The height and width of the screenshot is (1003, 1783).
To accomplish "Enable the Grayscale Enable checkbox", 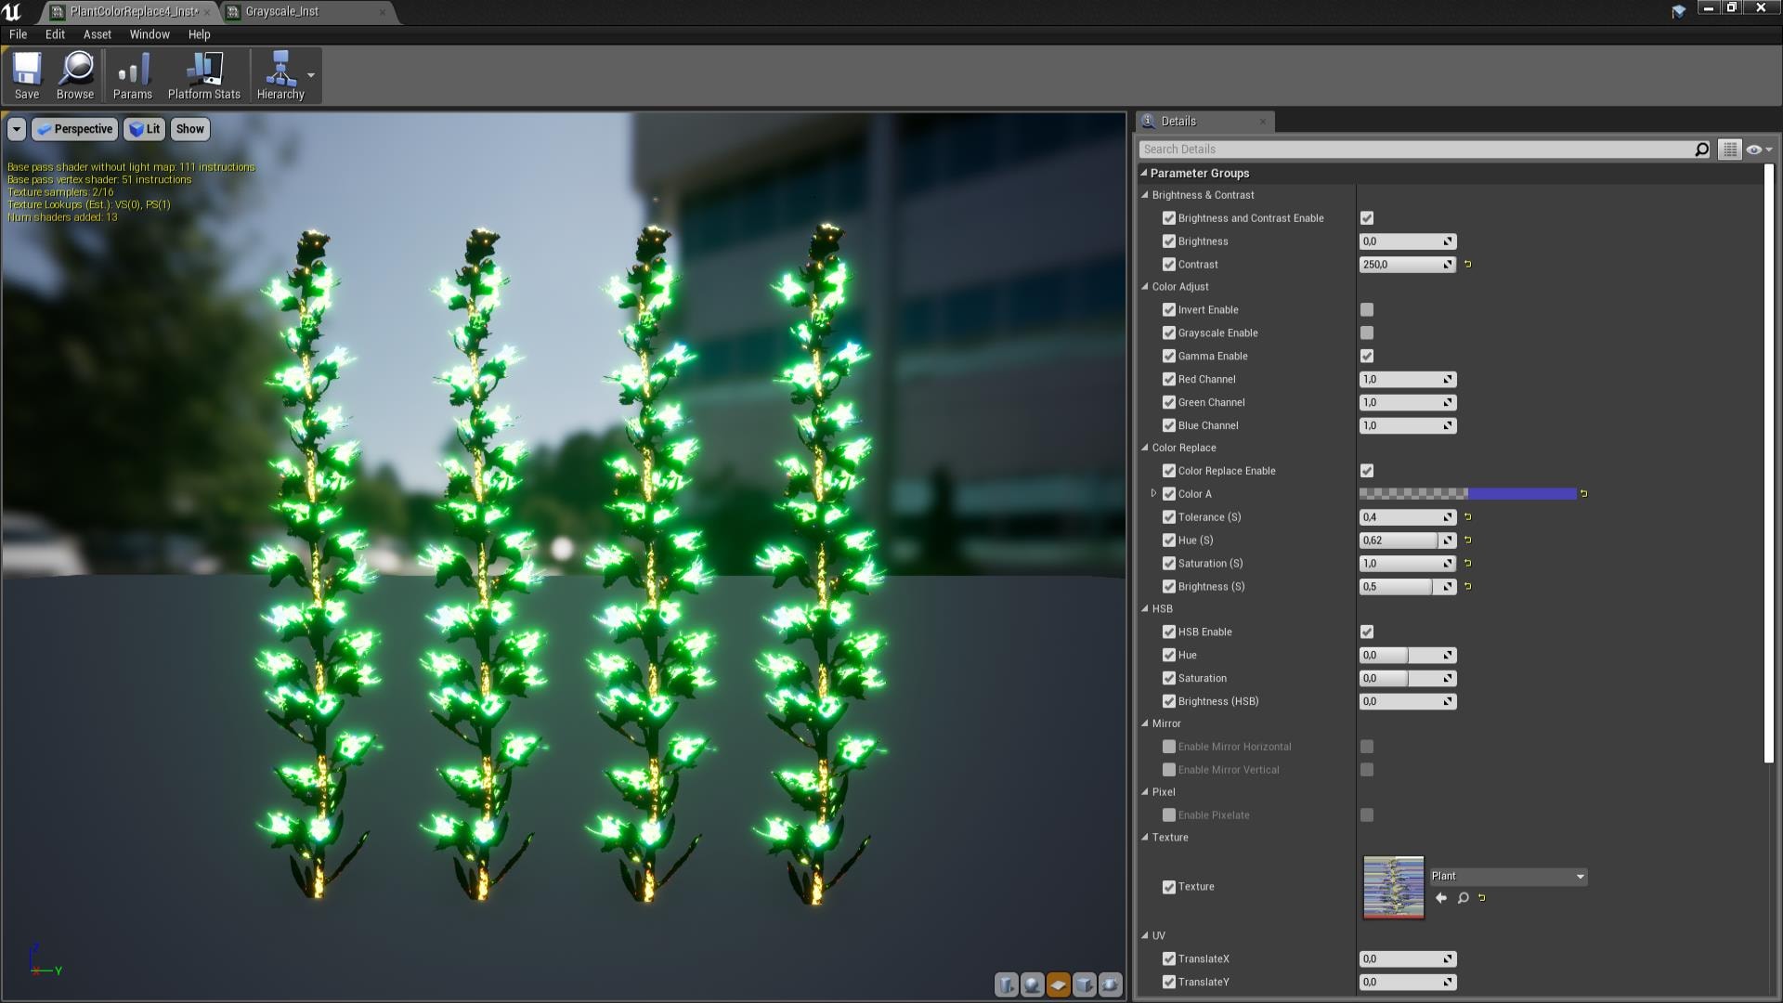I will coord(1366,332).
